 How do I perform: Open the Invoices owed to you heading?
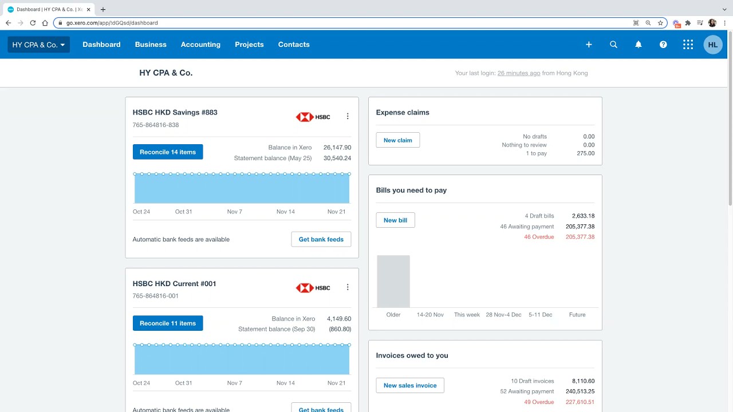(x=412, y=355)
